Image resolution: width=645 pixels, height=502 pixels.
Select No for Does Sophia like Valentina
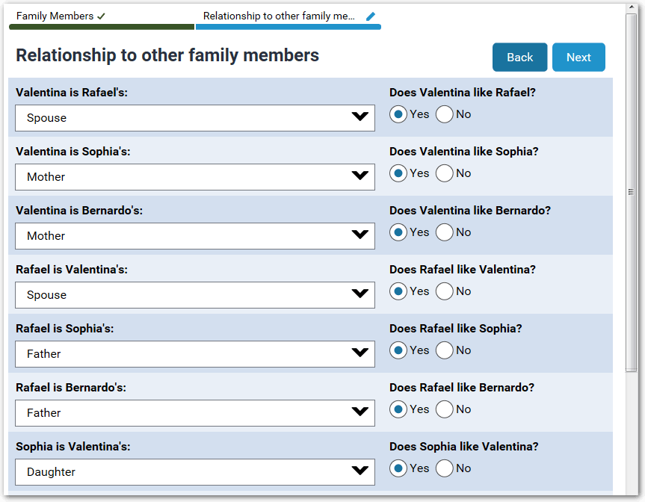point(445,468)
